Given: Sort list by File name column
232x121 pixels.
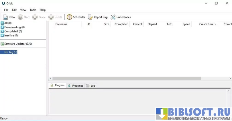Looking at the screenshot, I should tap(61, 24).
